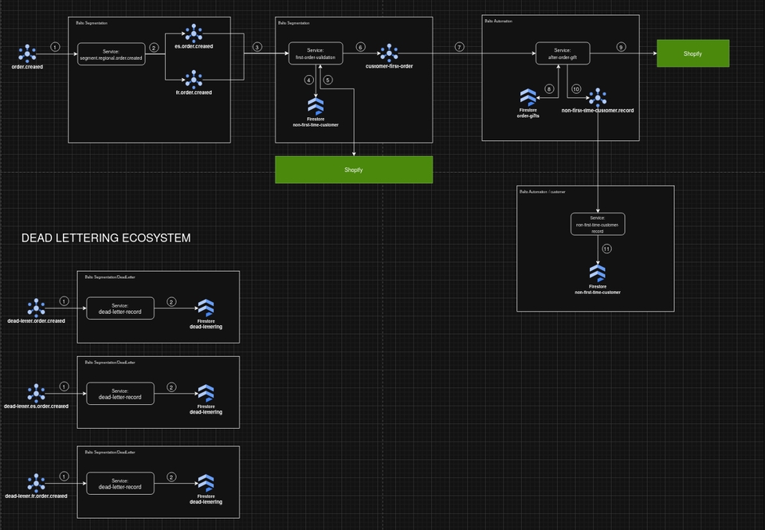
Task: Select the step 3 circle marker
Action: coord(257,47)
